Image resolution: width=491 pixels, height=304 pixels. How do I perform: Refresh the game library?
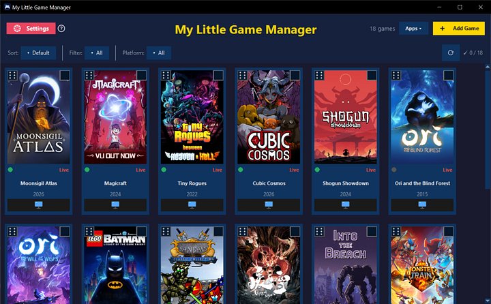pos(451,53)
